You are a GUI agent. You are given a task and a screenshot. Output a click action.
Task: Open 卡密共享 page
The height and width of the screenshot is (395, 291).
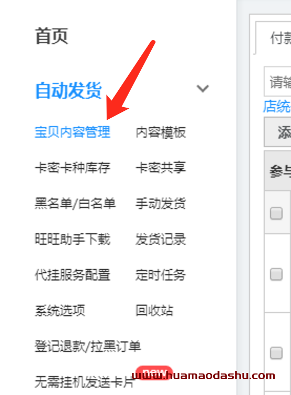(161, 168)
